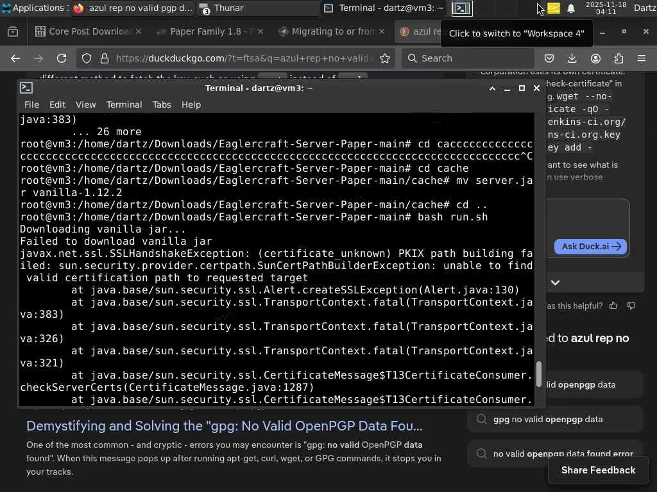Click the Dartz user label in panel
657x492 pixels.
point(645,8)
